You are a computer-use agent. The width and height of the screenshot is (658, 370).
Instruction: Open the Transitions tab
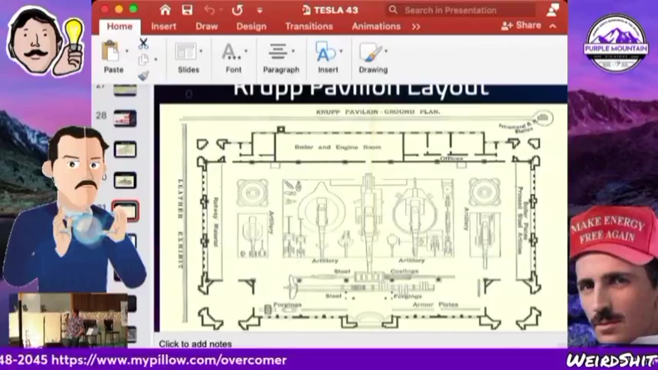(x=309, y=26)
